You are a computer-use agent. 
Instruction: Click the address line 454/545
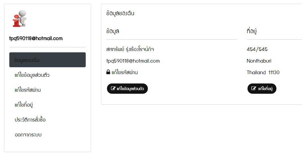pos(257,49)
